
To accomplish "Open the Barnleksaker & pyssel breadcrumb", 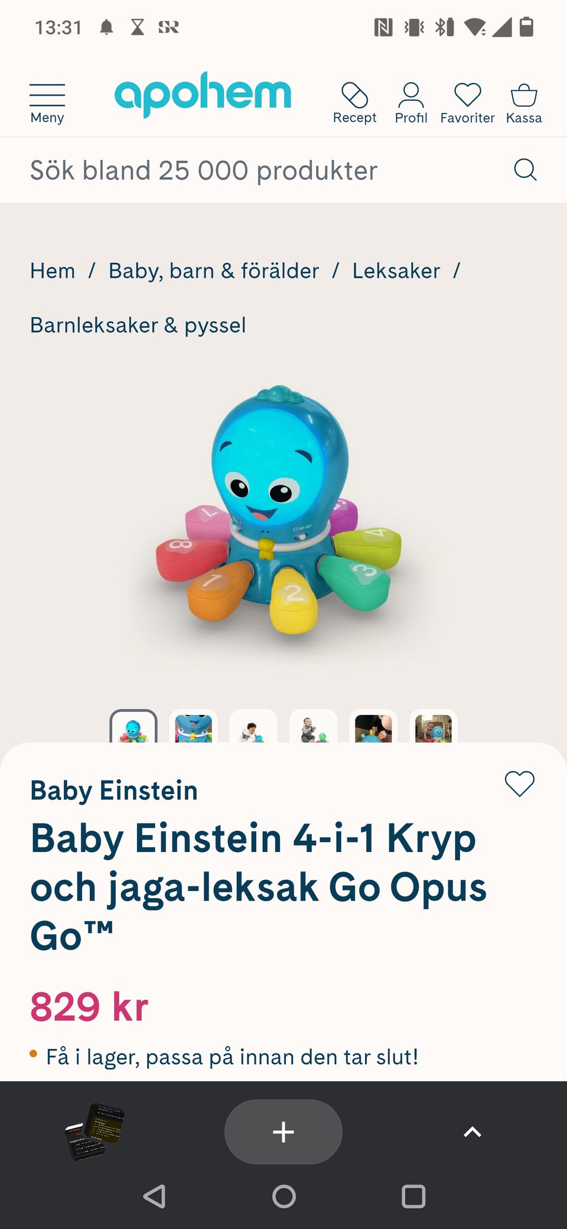I will click(x=138, y=325).
